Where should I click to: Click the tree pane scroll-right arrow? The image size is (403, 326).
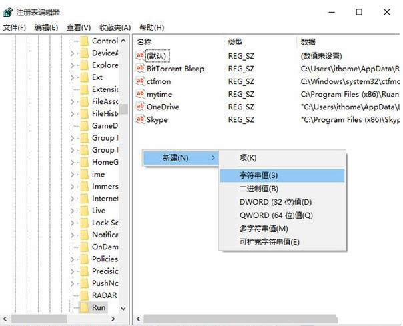click(113, 319)
